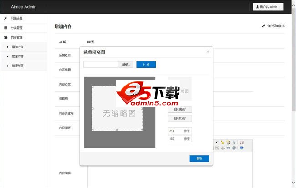
Task: Click the 内容关键词 row label
Action: (66, 113)
